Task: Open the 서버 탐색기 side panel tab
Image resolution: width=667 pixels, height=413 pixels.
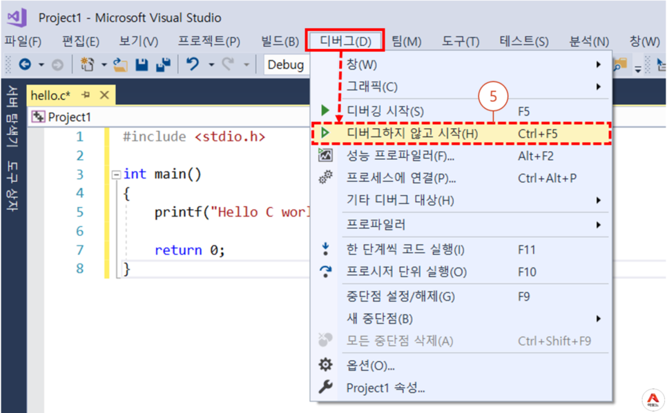Action: click(x=12, y=117)
